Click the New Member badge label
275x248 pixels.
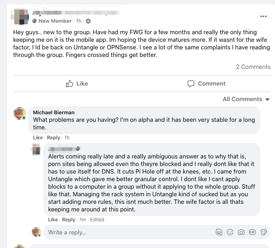pyautogui.click(x=55, y=21)
